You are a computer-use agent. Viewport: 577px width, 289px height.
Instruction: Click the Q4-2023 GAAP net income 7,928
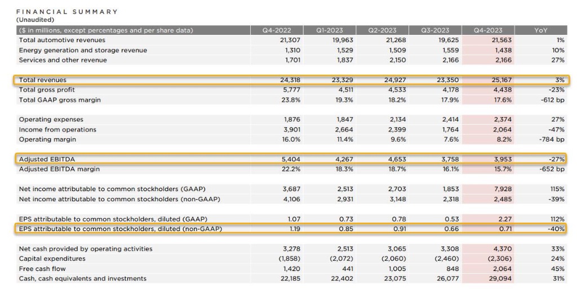[x=503, y=189]
